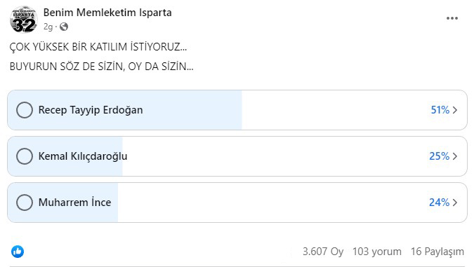Expand voters via chevron next to 24%
The height and width of the screenshot is (267, 474).
pos(455,203)
